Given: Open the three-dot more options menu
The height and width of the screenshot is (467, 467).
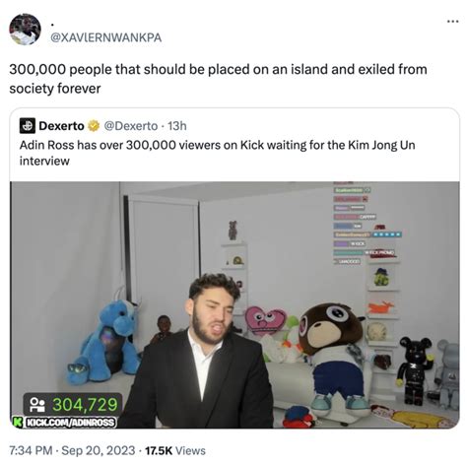Looking at the screenshot, I should [453, 22].
